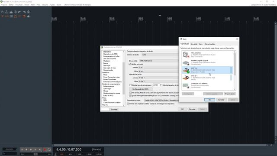
Task: Toggle Solicitar tamanho do bloco checkbox
Action: (x=161, y=85)
